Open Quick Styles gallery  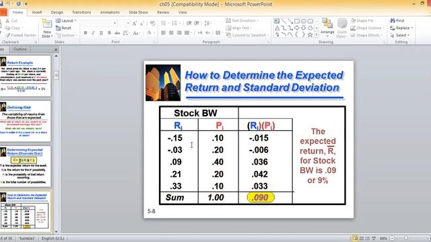341,28
